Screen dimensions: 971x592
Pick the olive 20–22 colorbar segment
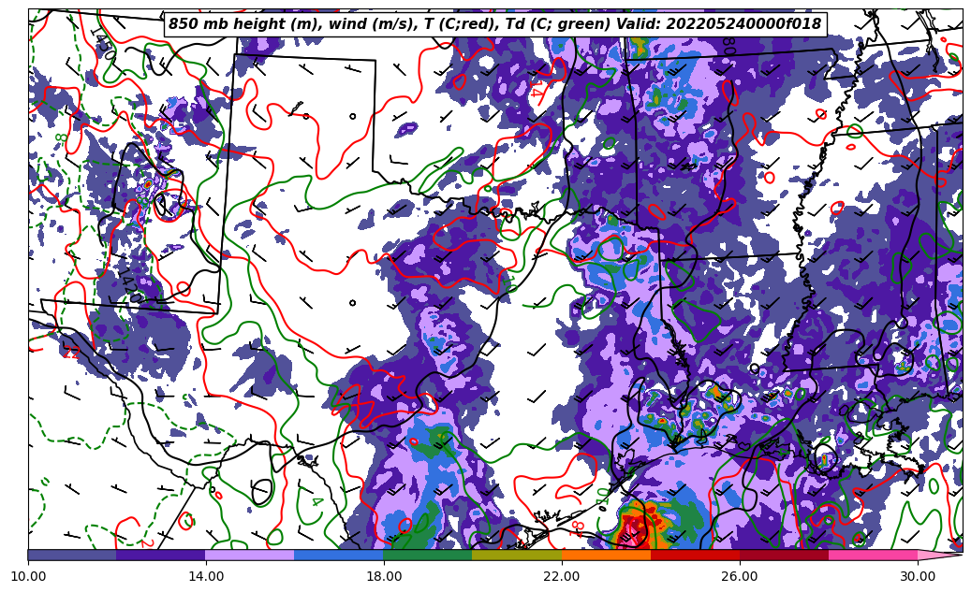(x=517, y=555)
